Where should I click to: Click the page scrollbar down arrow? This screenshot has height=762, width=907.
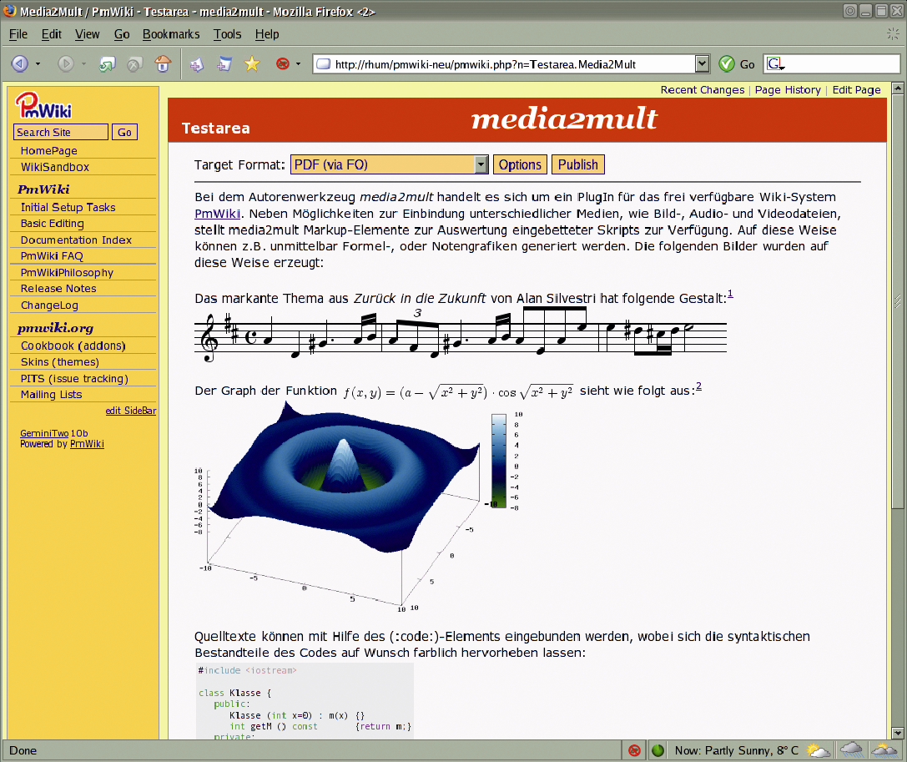coord(897,733)
